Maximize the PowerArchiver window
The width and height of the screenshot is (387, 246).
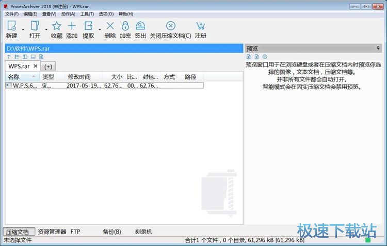366,7
